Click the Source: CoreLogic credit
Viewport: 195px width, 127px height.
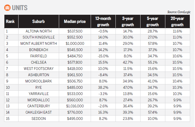point(179,12)
